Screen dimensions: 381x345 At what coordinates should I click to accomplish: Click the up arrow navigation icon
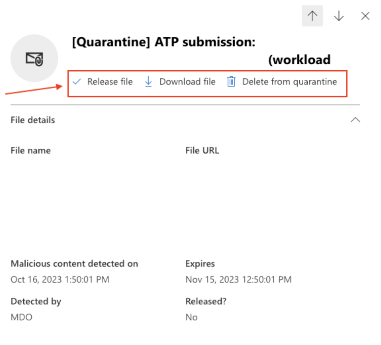pyautogui.click(x=312, y=16)
